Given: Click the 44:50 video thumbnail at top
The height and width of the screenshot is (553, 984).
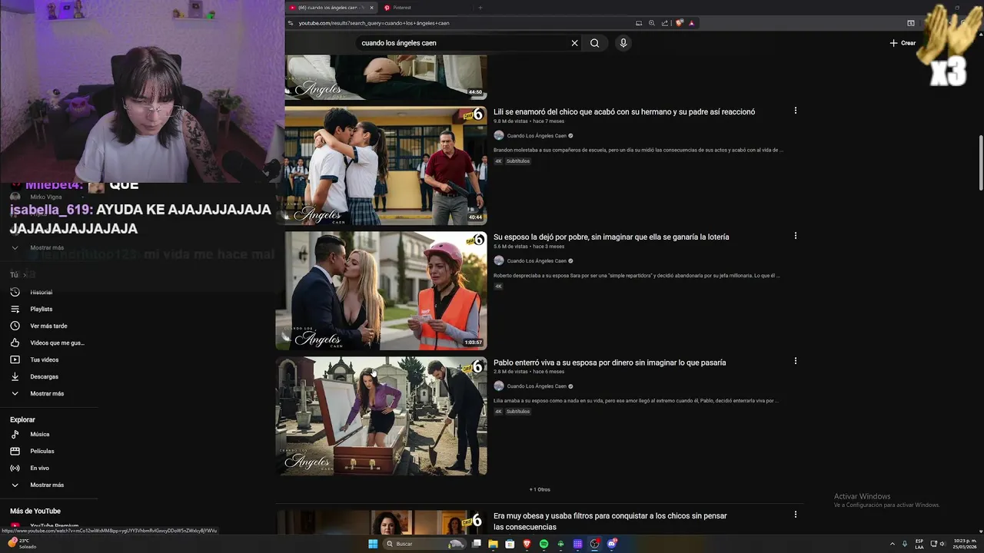Looking at the screenshot, I should 386,78.
